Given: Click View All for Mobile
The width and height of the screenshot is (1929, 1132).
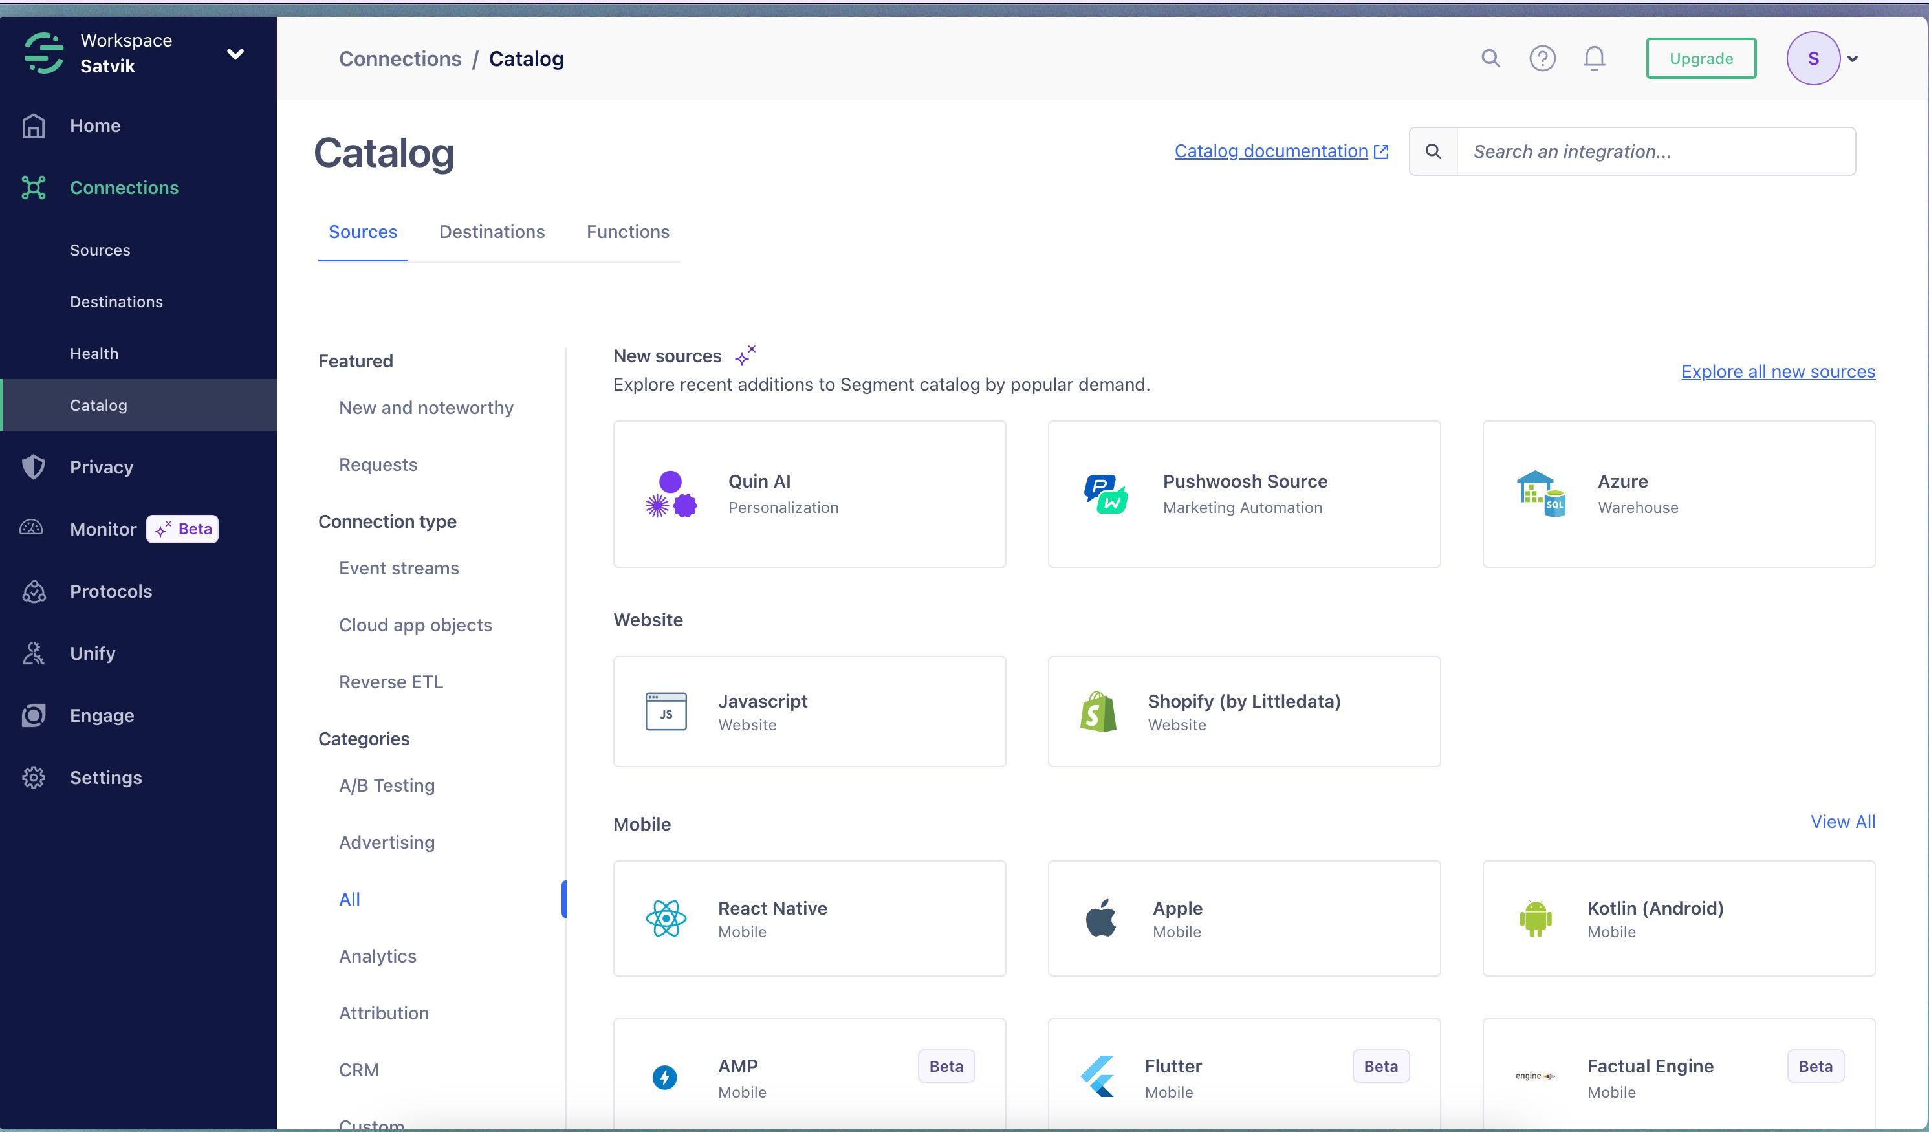Looking at the screenshot, I should pos(1842,822).
